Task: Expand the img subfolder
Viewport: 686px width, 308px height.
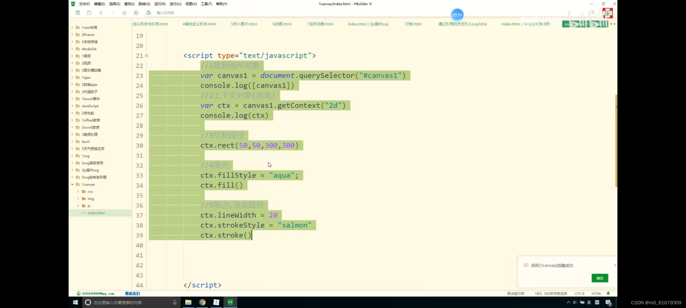Action: point(78,199)
